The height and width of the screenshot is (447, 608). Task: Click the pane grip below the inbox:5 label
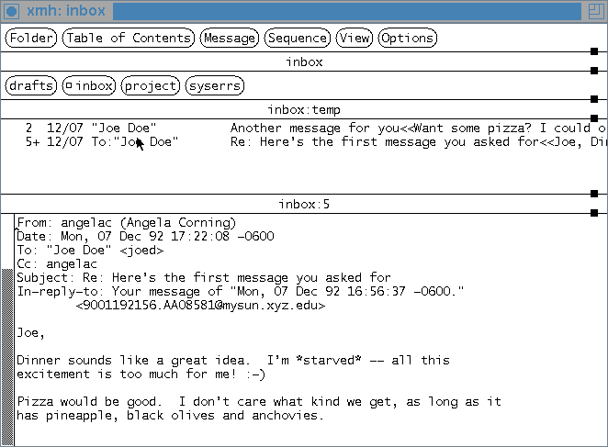coord(594,212)
